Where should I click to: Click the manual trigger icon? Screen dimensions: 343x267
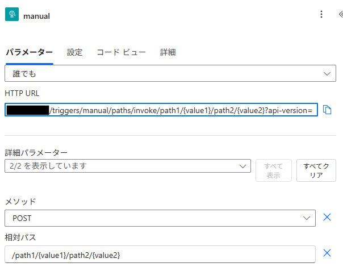point(11,15)
